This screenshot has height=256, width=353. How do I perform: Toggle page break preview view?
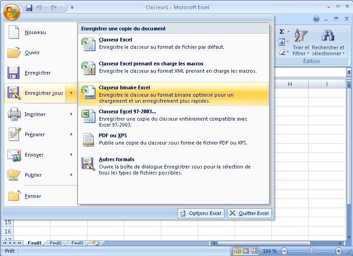[x=254, y=251]
